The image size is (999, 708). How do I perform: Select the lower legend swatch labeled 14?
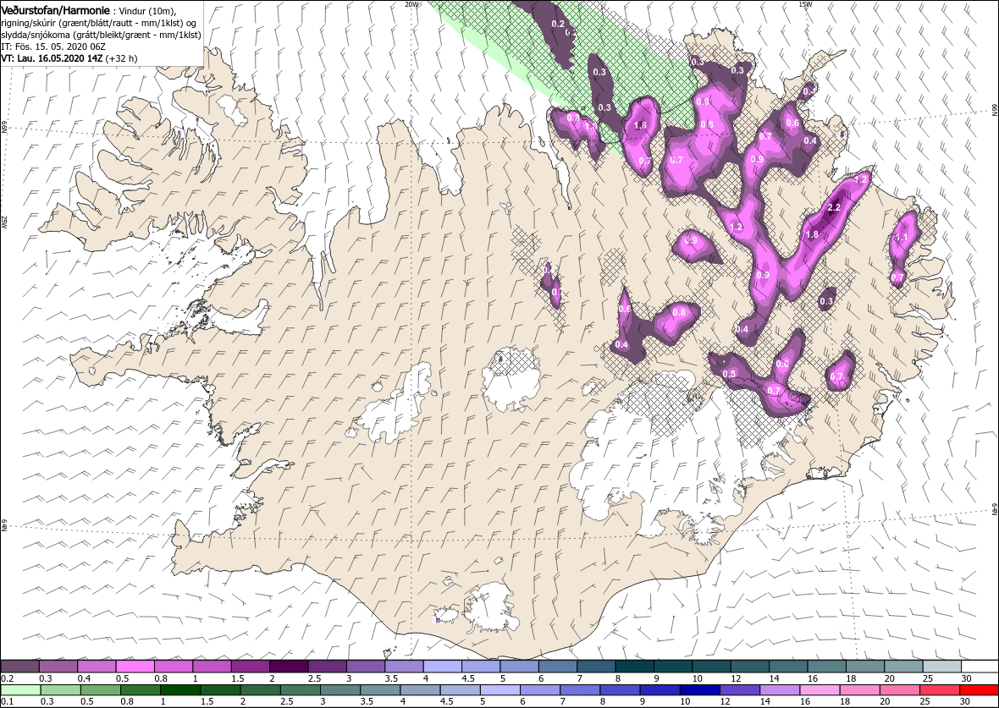click(779, 690)
